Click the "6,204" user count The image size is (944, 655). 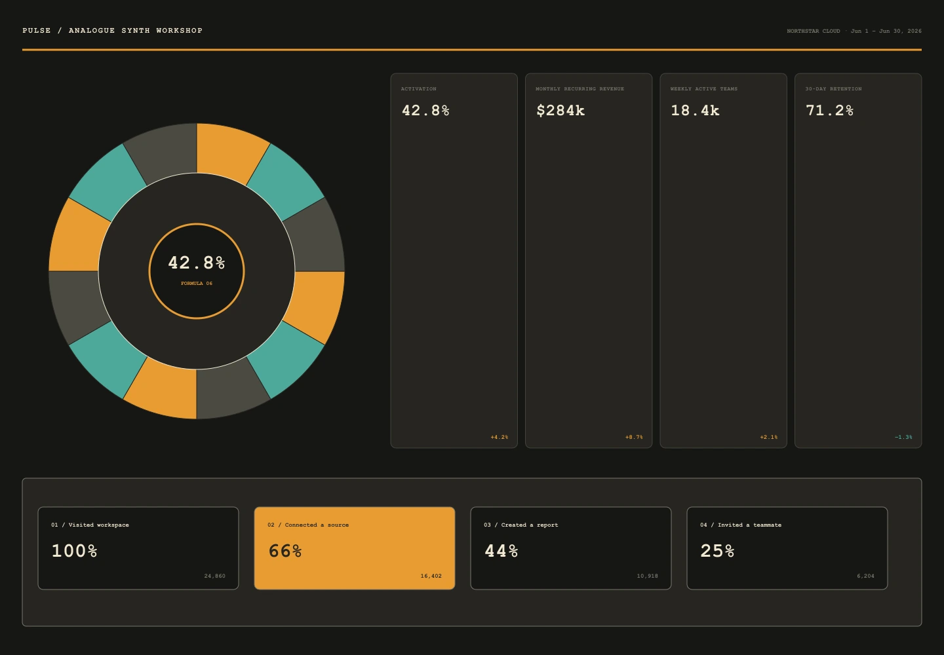coord(865,576)
